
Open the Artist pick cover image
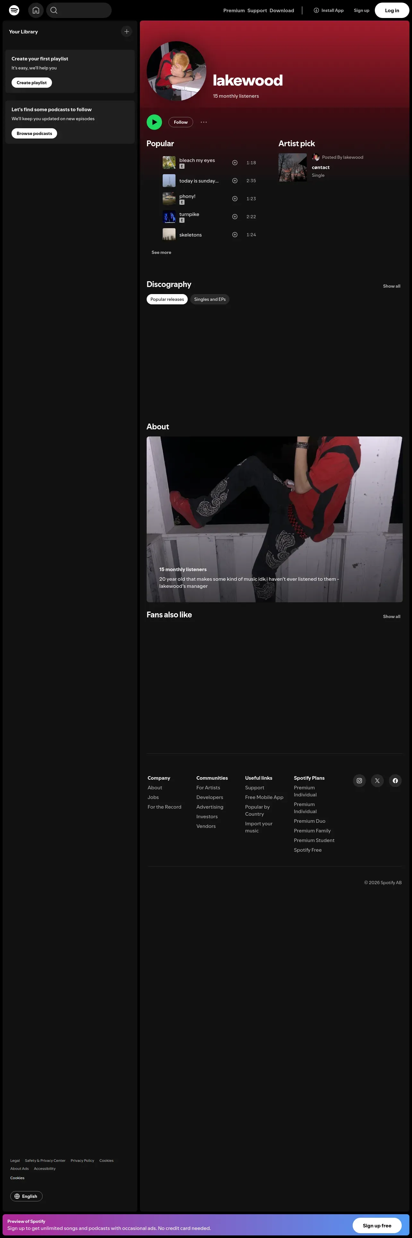293,167
